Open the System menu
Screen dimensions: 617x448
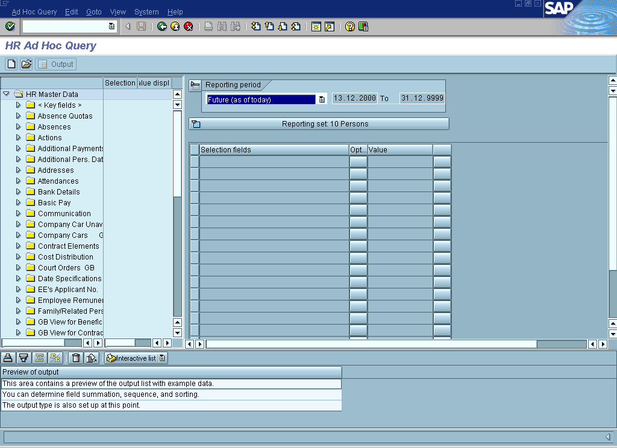146,12
